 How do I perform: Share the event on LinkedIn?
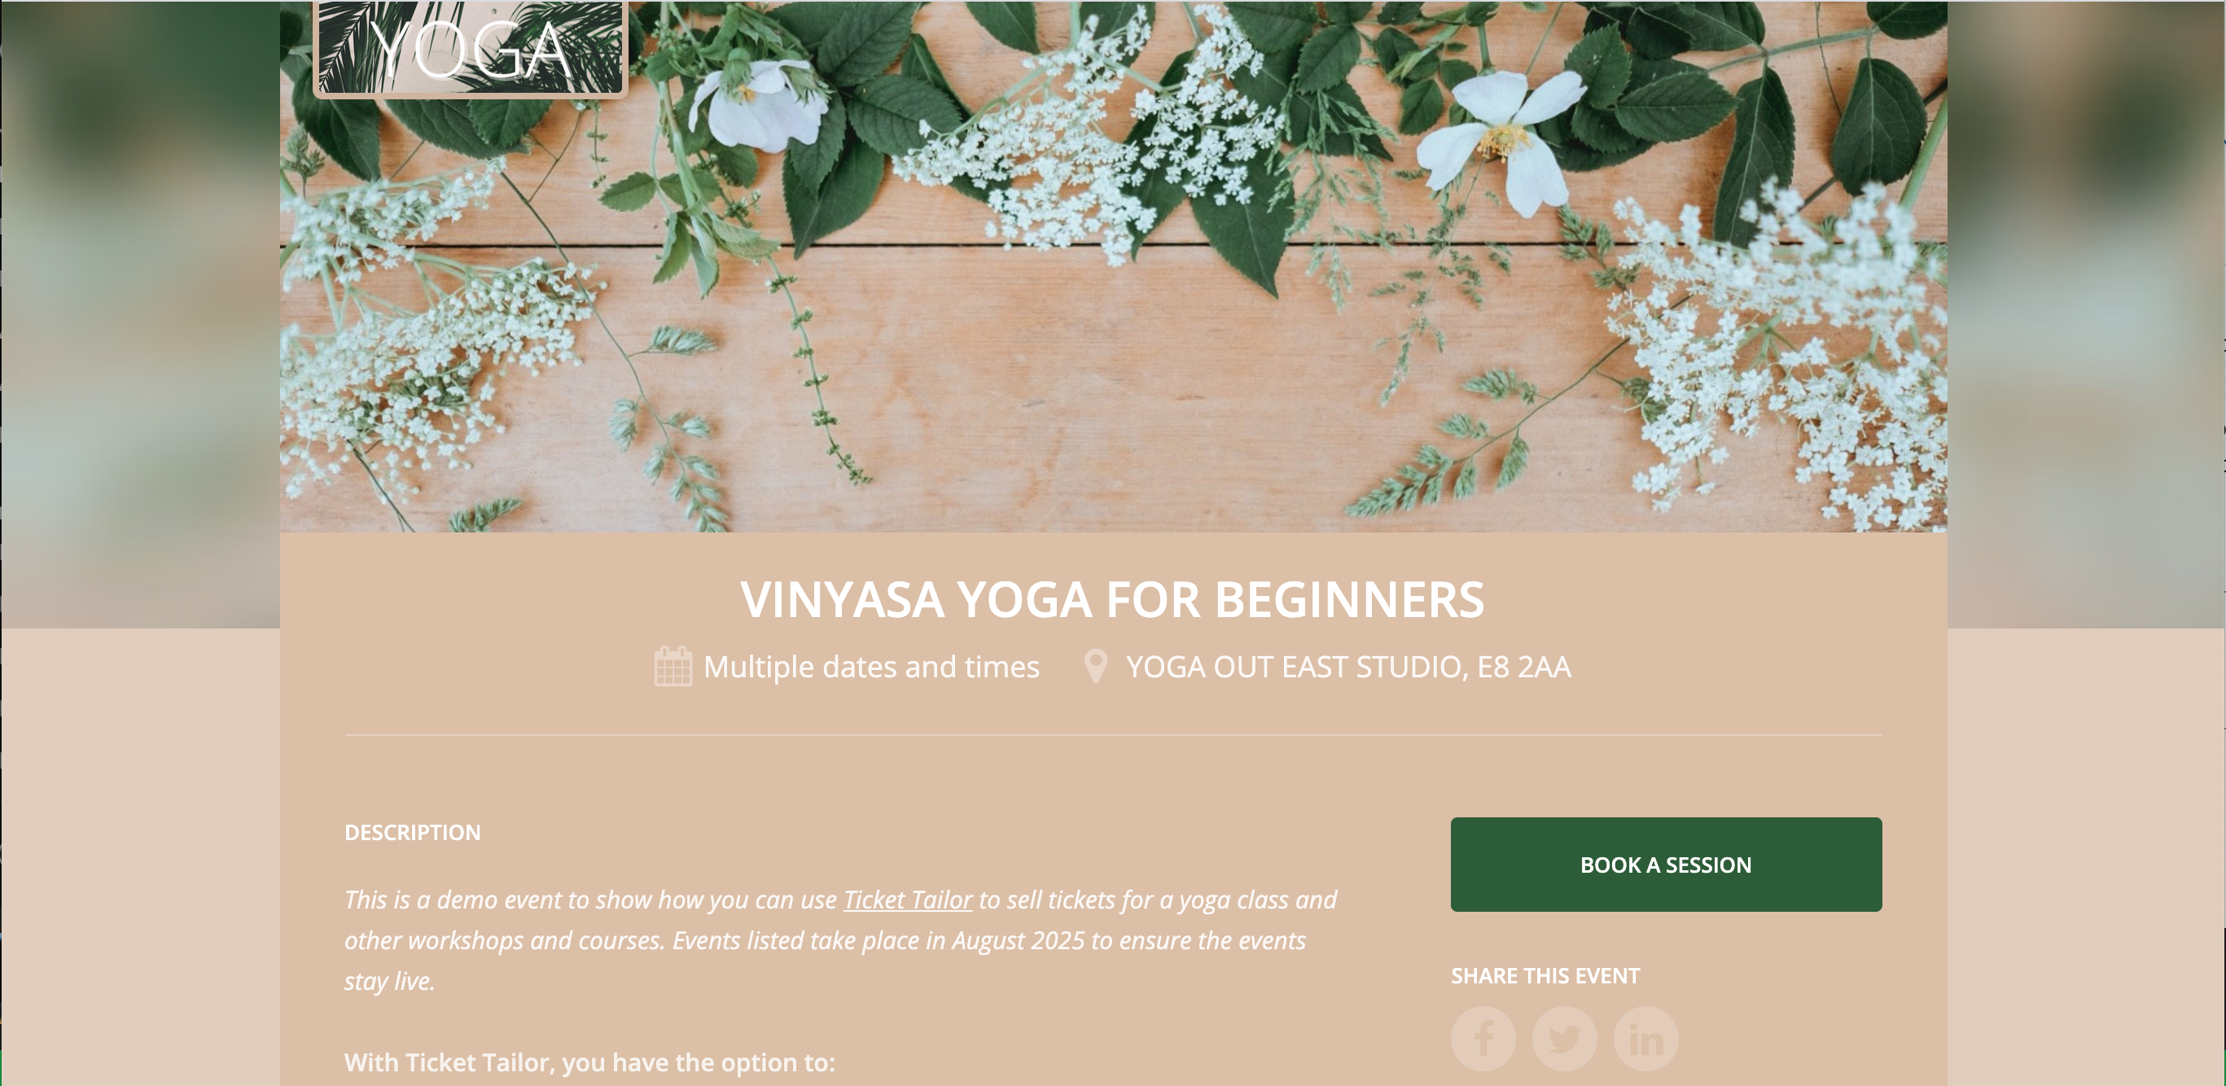(1645, 1039)
